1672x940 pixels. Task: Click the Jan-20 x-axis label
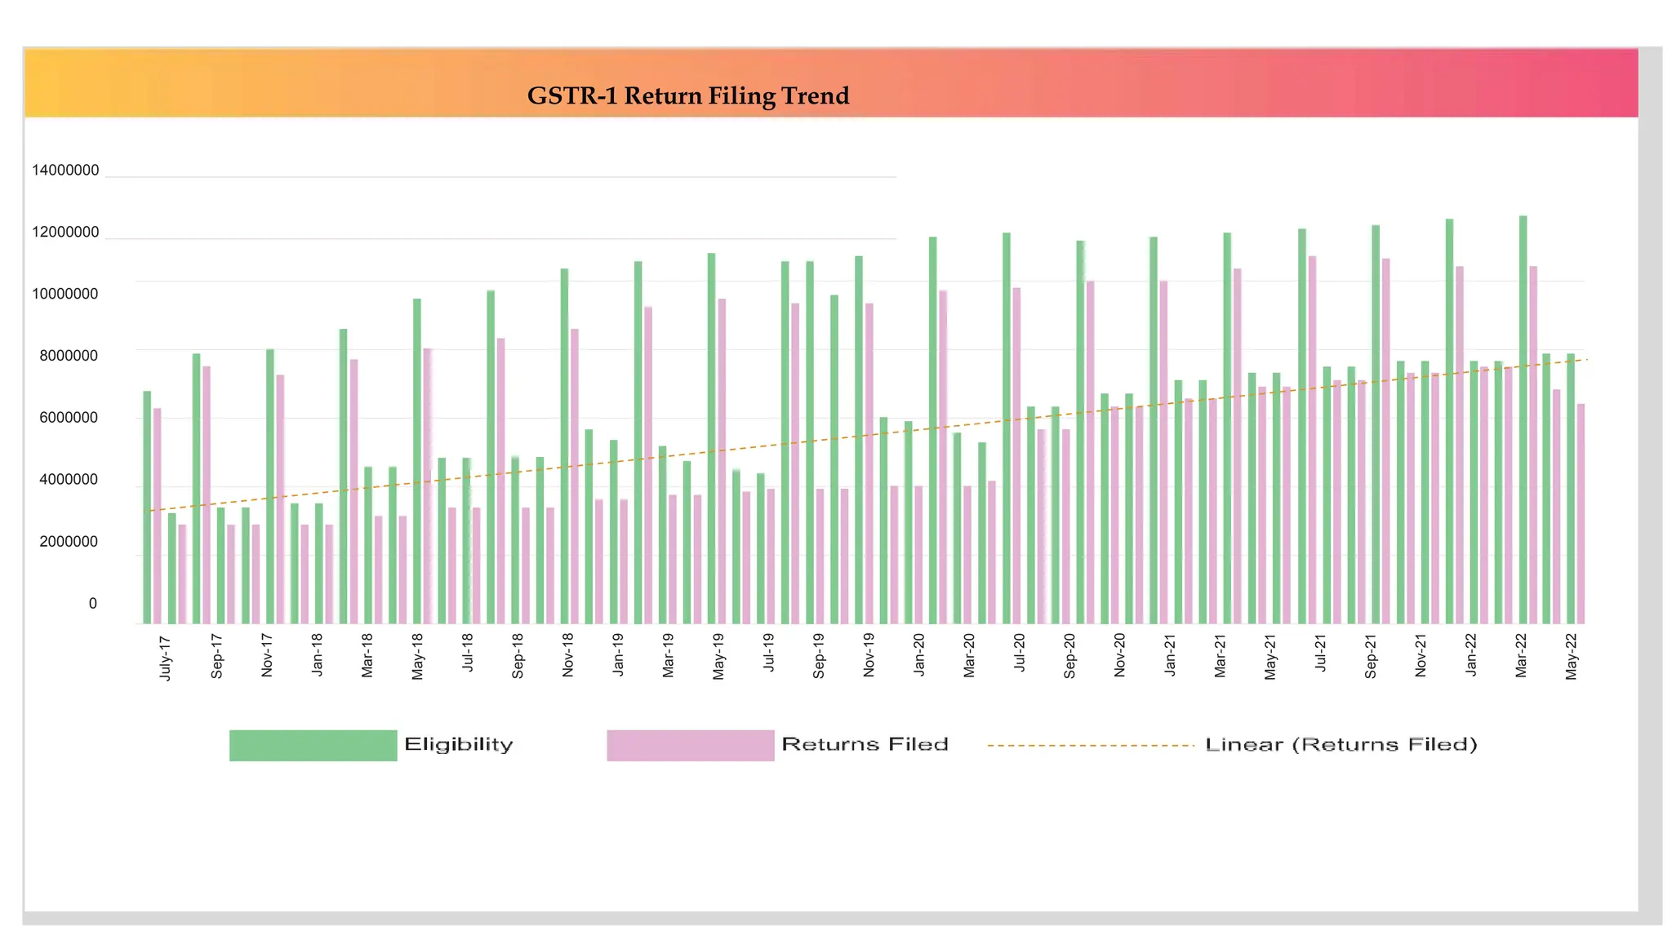click(x=918, y=654)
